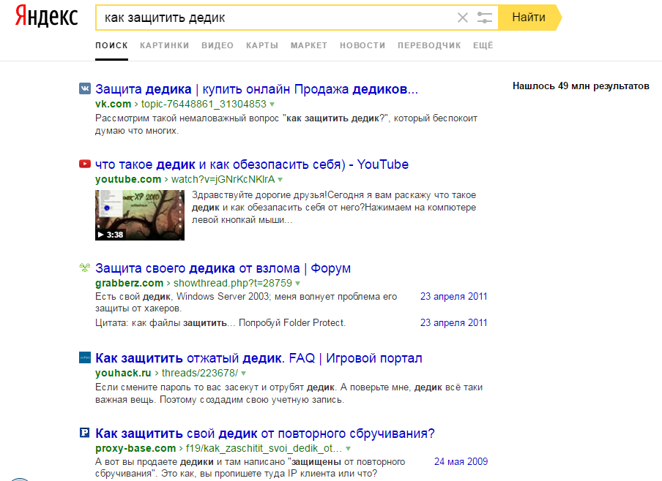Image resolution: width=662 pixels, height=481 pixels.
Task: Click the f19/kak_zaschitit_svoi_dedik_ot path link
Action: pyautogui.click(x=264, y=448)
